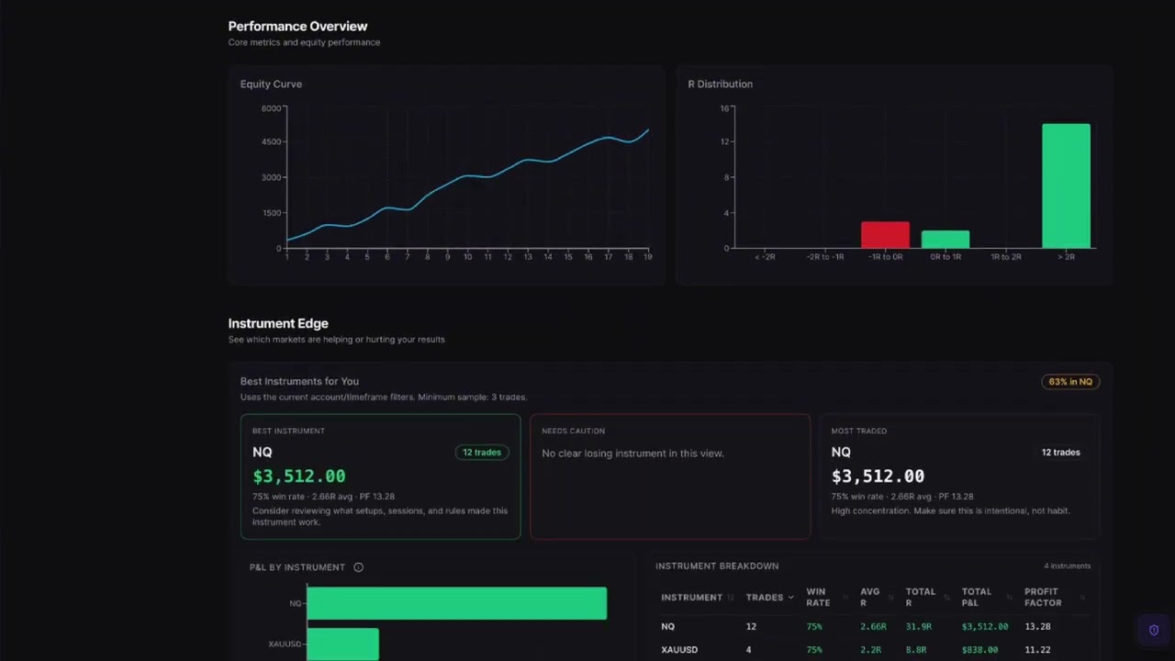
Task: Click the NQ axis label in P&L chart
Action: pyautogui.click(x=295, y=604)
